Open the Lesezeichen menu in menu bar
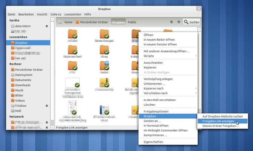The width and height of the screenshot is (253, 151). [x=73, y=14]
